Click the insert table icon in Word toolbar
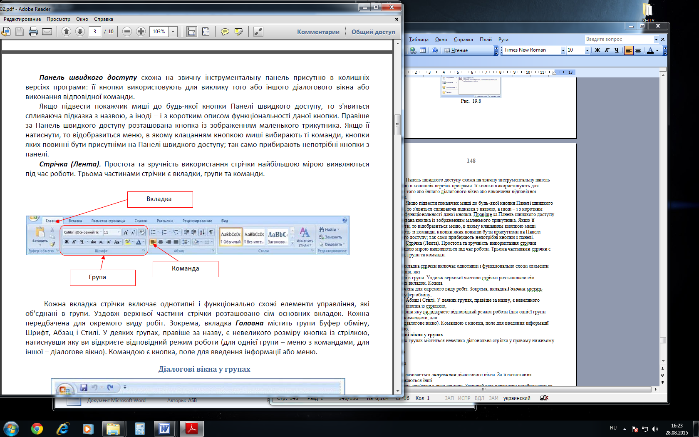Viewport: 699px width, 437px height. pyautogui.click(x=423, y=50)
